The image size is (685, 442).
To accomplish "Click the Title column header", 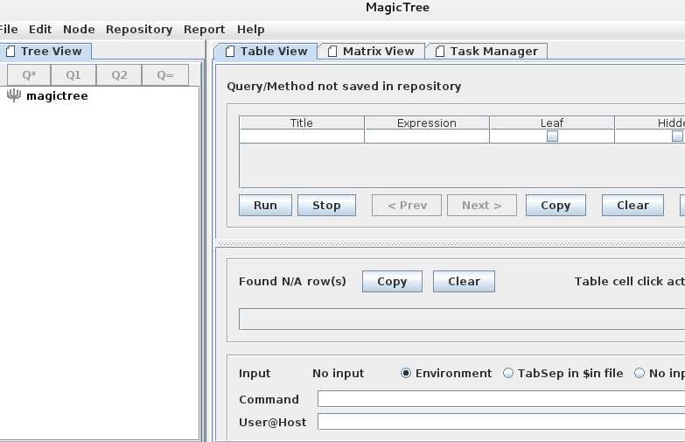I will pos(302,123).
